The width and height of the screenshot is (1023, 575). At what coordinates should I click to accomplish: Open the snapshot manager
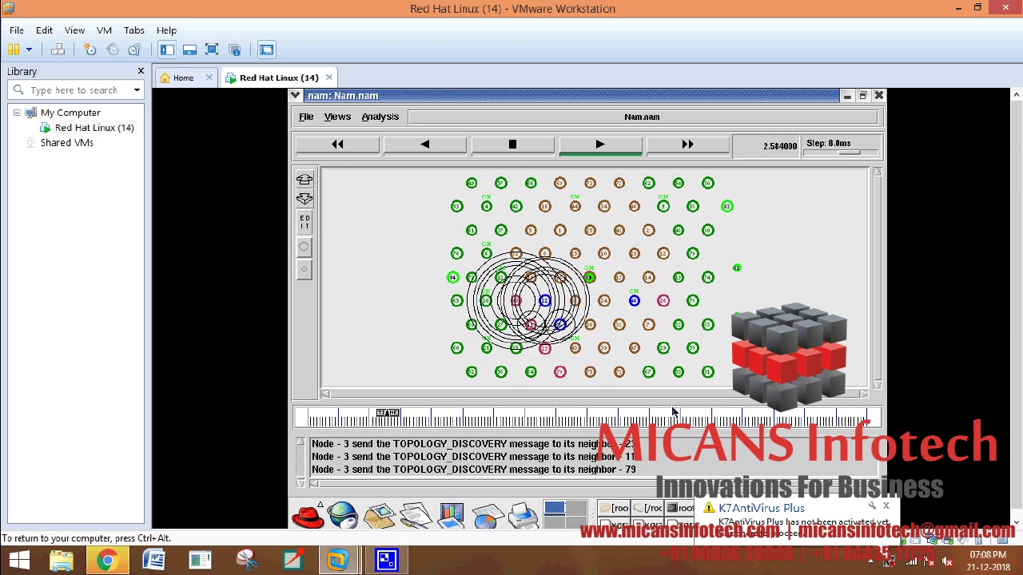134,50
